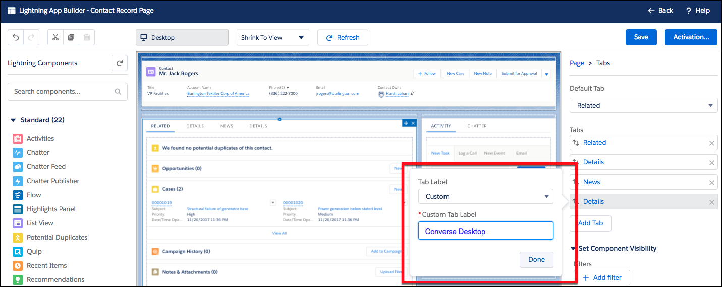Click Submit for Approval button
722x287 pixels.
[519, 74]
